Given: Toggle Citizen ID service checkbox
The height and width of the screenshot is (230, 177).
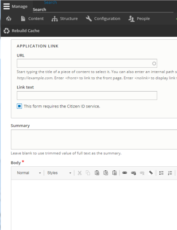Looking at the screenshot, I should tap(19, 106).
